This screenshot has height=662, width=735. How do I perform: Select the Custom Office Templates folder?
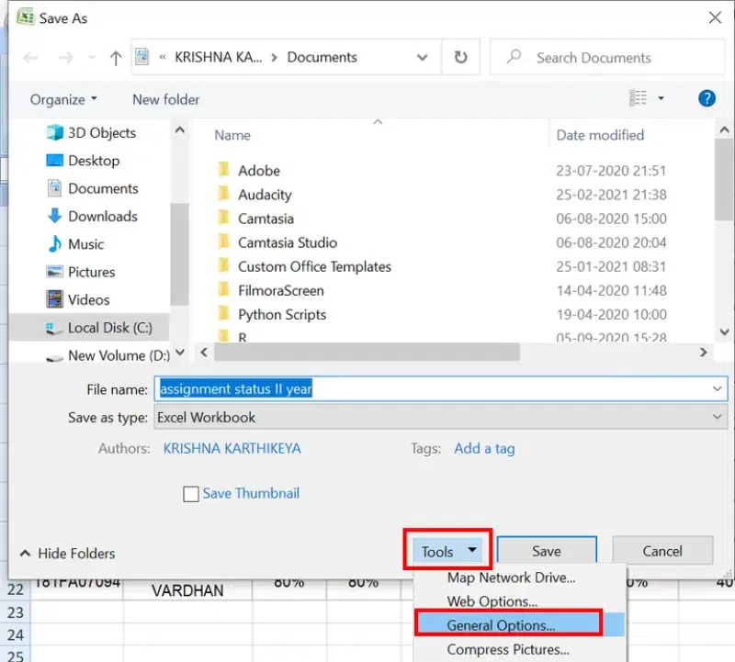point(314,266)
